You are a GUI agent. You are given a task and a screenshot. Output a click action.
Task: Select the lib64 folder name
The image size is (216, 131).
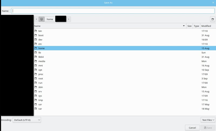tap(41, 57)
